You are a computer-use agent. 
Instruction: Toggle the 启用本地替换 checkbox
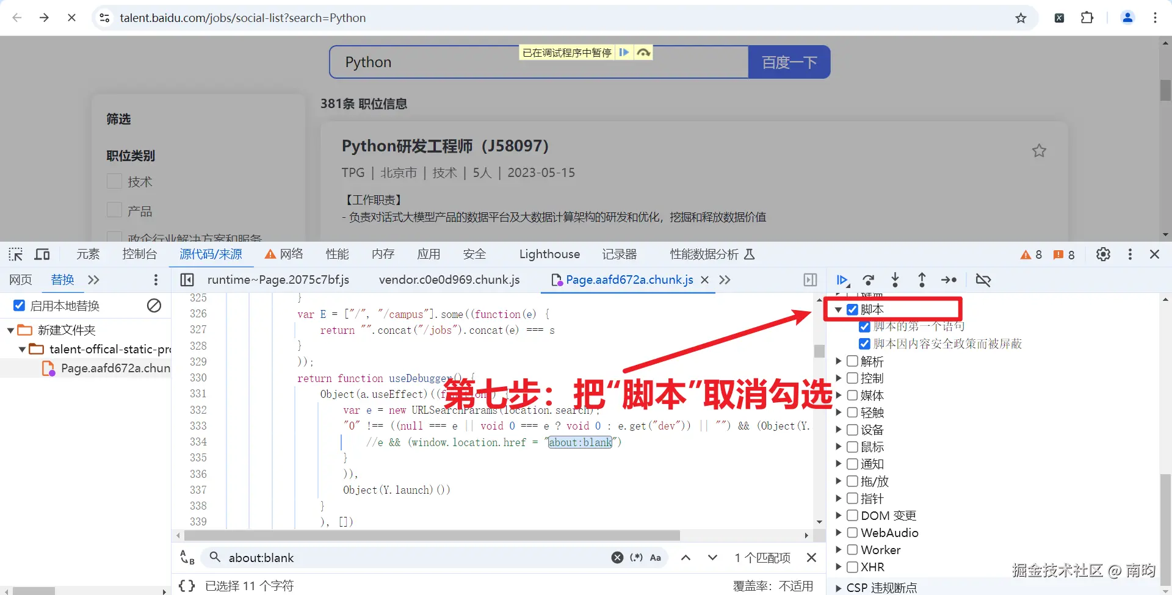(19, 305)
